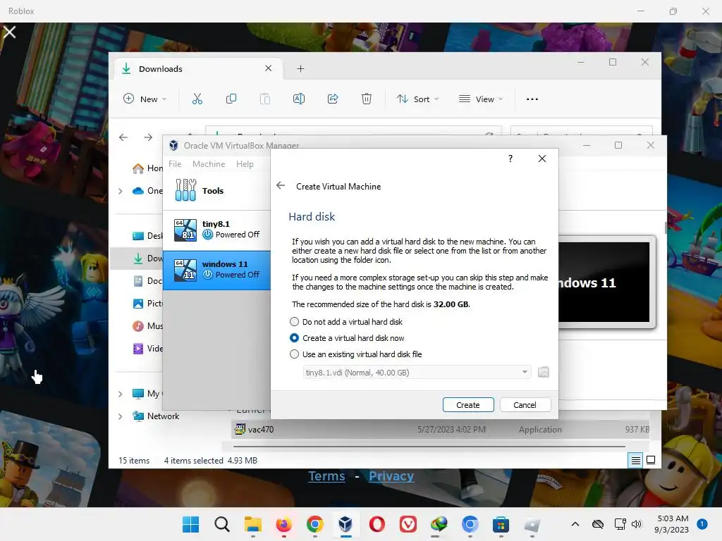This screenshot has height=541, width=722.
Task: Open Vivaldi from taskbar
Action: point(408,524)
